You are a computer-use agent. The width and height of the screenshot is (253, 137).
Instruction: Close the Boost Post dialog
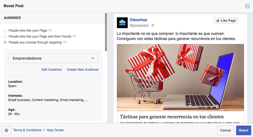point(247,6)
